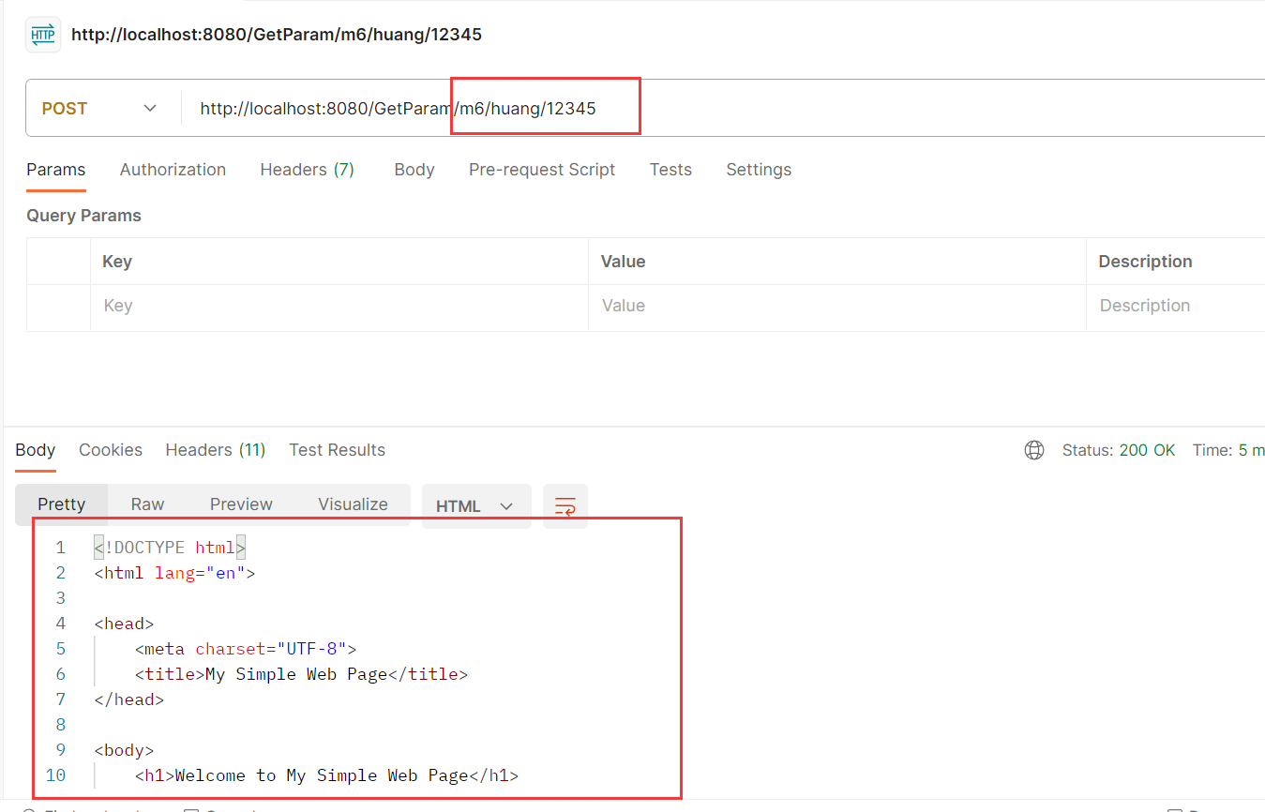The height and width of the screenshot is (812, 1265).
Task: Open the Settings tab
Action: 759,170
